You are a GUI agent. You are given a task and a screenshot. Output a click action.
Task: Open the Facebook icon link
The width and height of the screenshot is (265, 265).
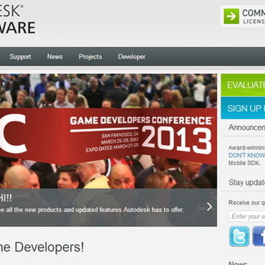pyautogui.click(x=258, y=236)
